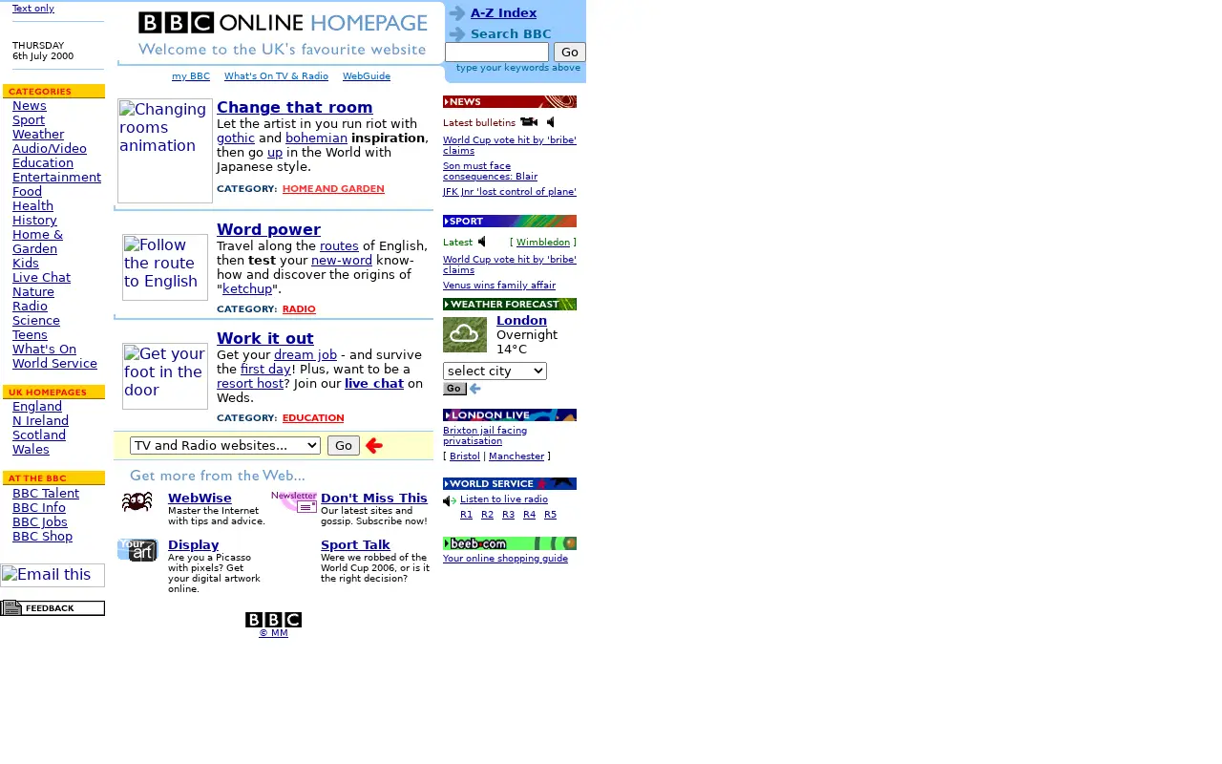This screenshot has width=1222, height=764.
Task: Click the Newsletter envelope icon
Action: [294, 501]
